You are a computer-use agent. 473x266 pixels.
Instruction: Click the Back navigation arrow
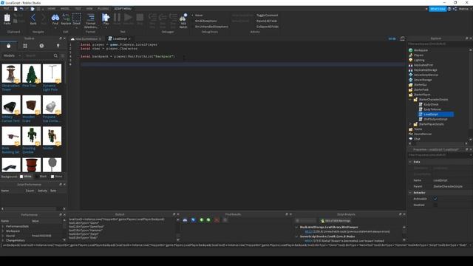point(33,18)
